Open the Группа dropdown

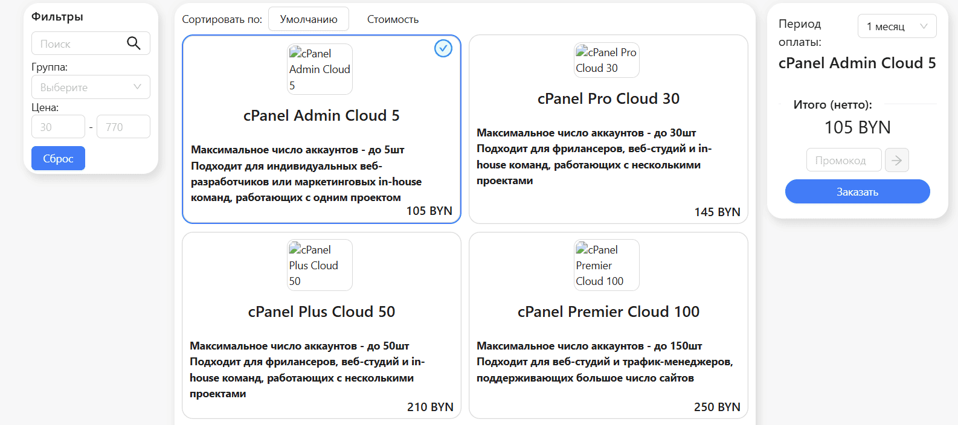point(91,87)
